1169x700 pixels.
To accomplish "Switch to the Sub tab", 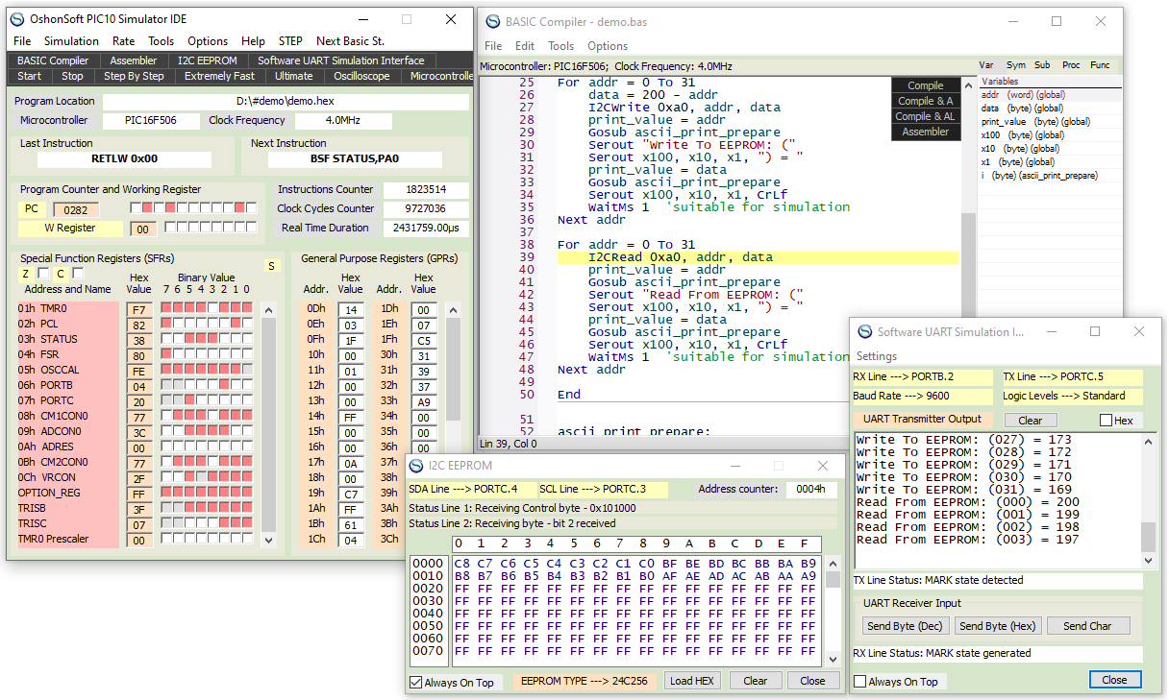I will tap(1042, 65).
